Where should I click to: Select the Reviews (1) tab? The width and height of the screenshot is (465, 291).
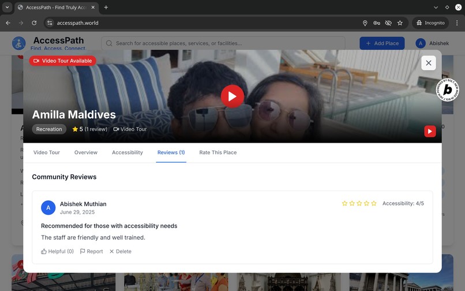pyautogui.click(x=171, y=152)
